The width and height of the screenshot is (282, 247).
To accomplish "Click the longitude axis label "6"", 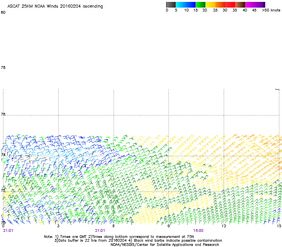I will (x=114, y=226).
